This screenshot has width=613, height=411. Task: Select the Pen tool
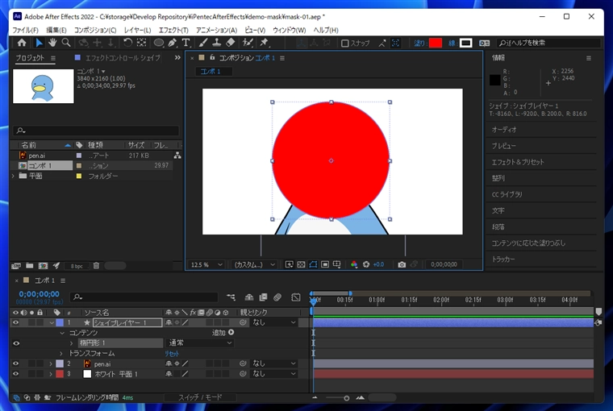pyautogui.click(x=173, y=43)
